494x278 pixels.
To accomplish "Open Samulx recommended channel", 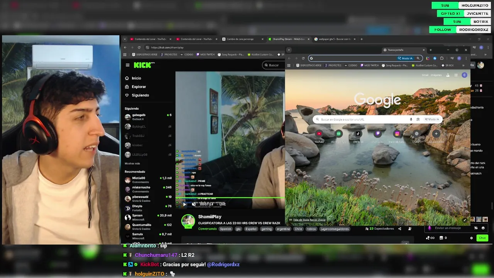I will (148, 236).
